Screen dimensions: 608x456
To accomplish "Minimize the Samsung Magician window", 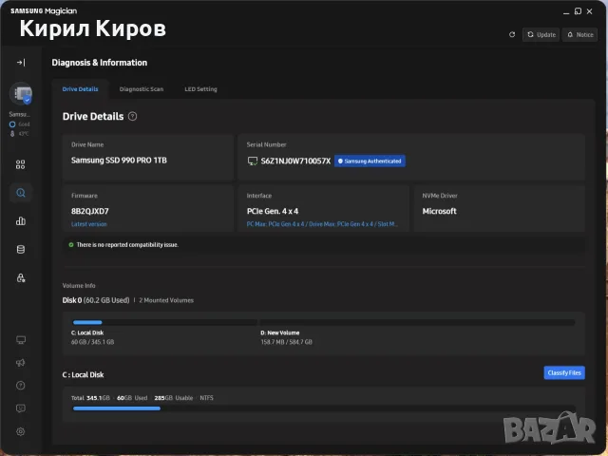I will (566, 11).
